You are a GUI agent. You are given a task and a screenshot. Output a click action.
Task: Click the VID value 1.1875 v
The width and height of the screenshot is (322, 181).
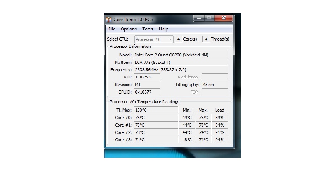pyautogui.click(x=147, y=77)
